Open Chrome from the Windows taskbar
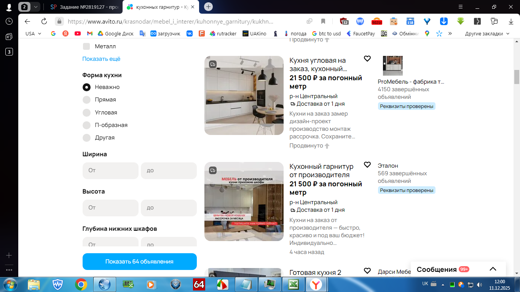 [x=81, y=284]
